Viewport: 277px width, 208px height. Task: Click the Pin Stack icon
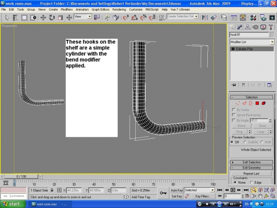pos(234,85)
